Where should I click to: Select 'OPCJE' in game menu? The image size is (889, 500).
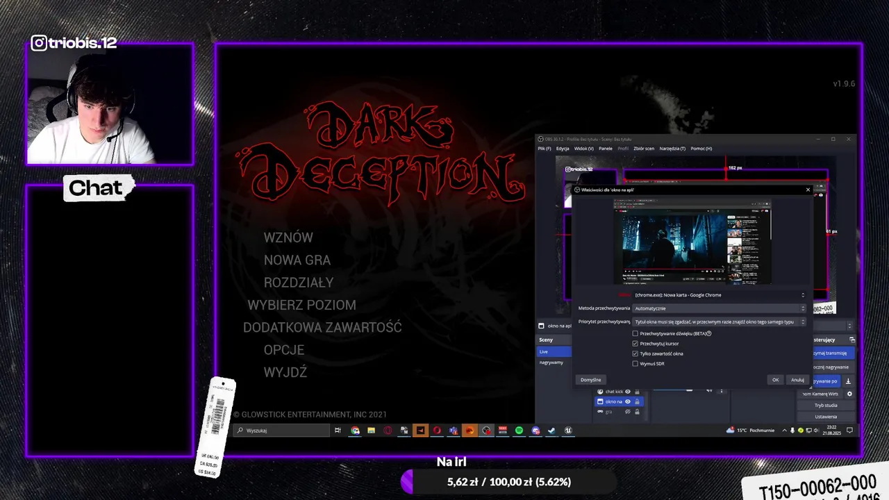[x=284, y=350]
